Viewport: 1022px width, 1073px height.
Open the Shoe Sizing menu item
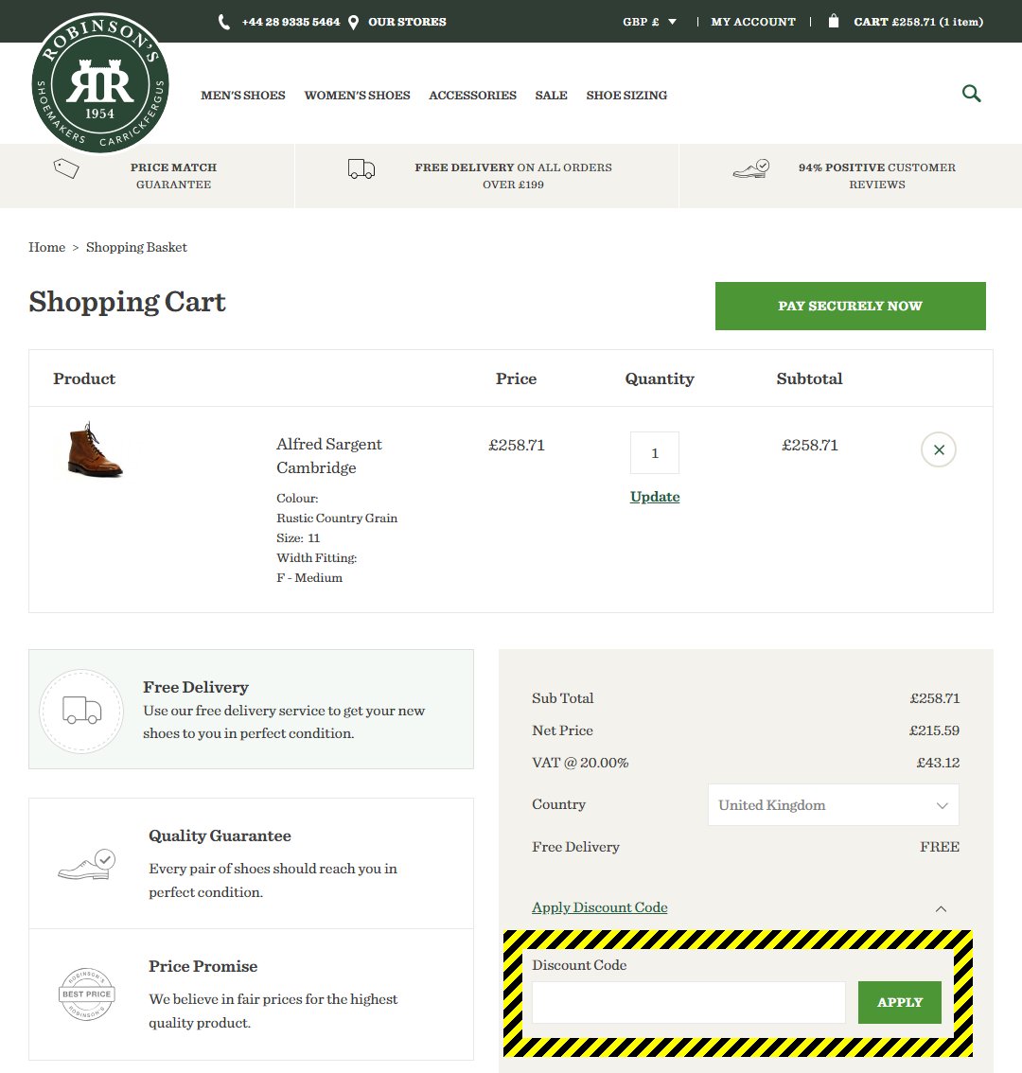pyautogui.click(x=626, y=96)
